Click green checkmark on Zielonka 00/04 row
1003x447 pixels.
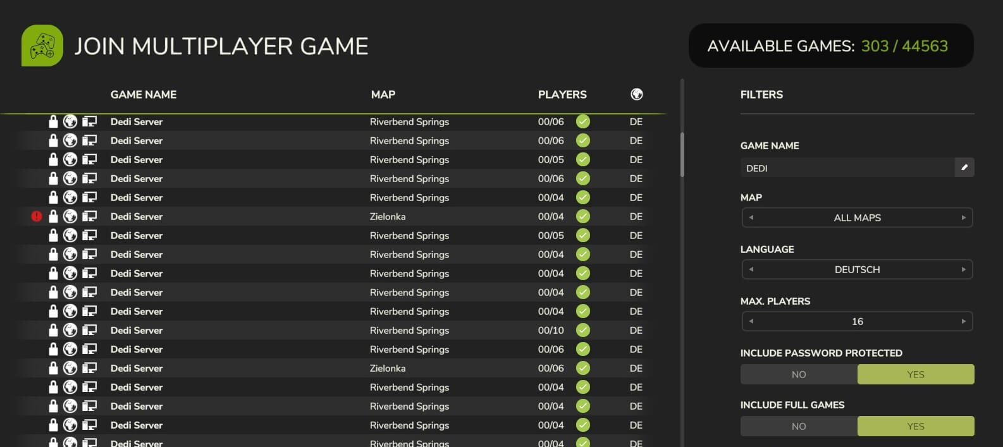tap(583, 216)
